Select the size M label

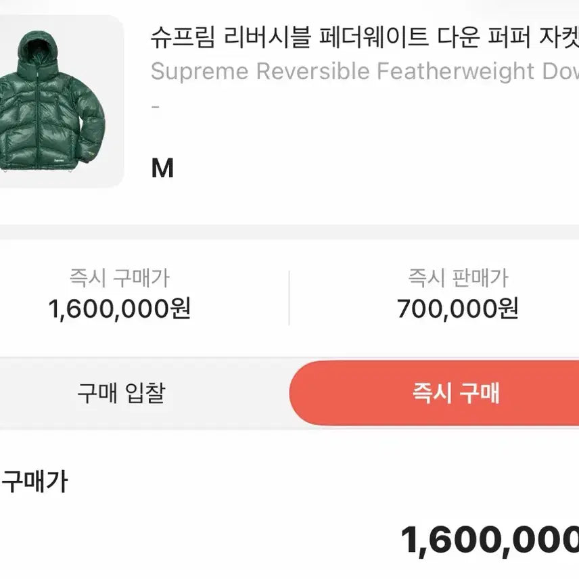[x=162, y=168]
